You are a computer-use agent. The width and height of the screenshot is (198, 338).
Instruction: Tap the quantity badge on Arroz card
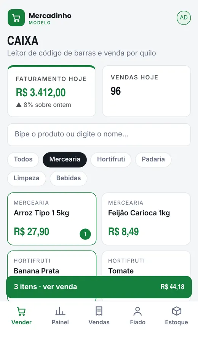point(85,234)
